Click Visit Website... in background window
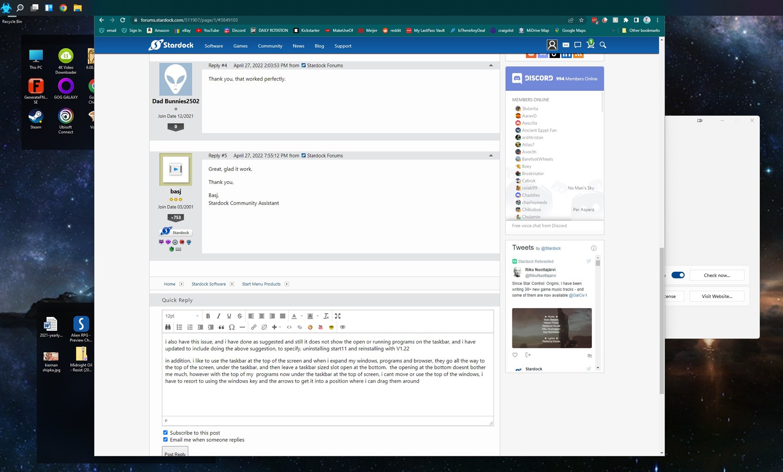 (717, 296)
